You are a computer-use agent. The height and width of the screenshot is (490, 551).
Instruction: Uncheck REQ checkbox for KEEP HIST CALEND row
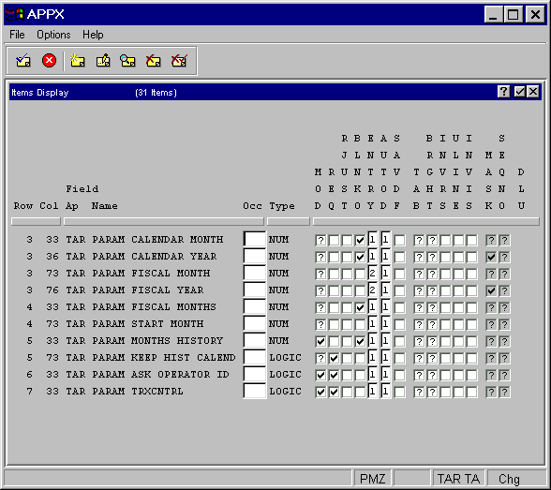[334, 358]
